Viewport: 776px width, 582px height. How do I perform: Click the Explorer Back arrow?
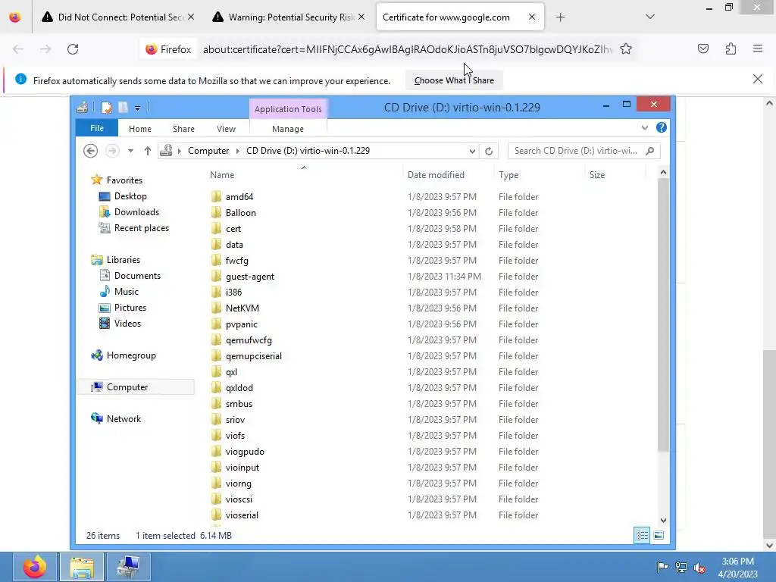pyautogui.click(x=91, y=151)
